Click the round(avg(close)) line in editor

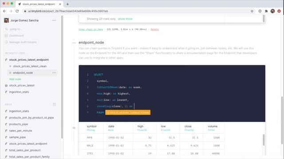point(114,106)
